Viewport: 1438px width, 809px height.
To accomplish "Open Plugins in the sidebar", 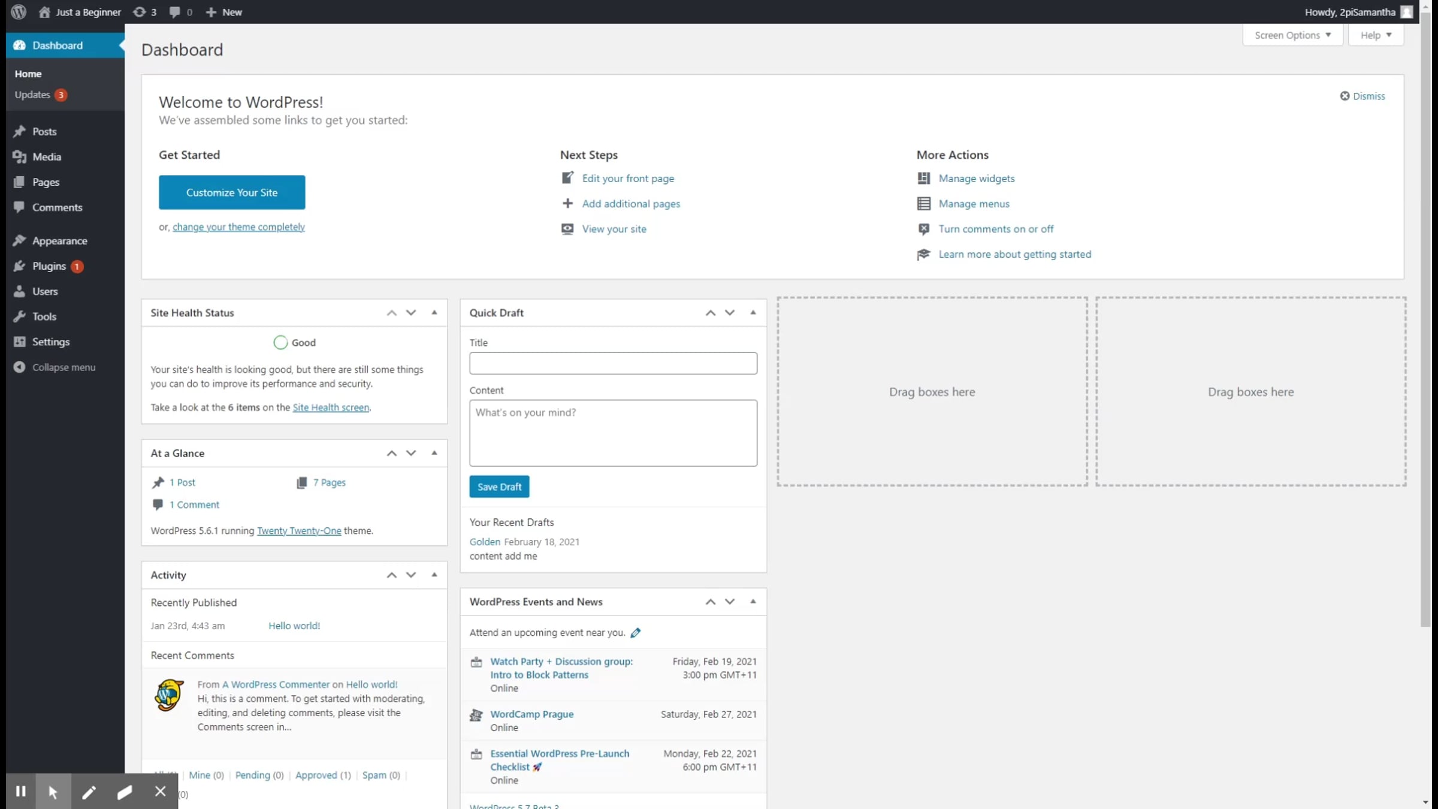I will point(49,266).
